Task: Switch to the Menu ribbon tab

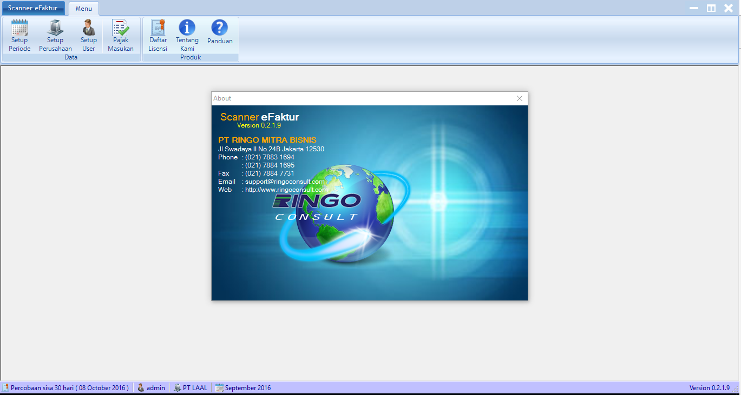Action: [83, 9]
